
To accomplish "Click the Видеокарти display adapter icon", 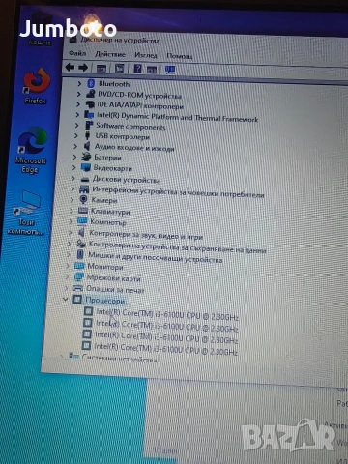I will [x=86, y=167].
